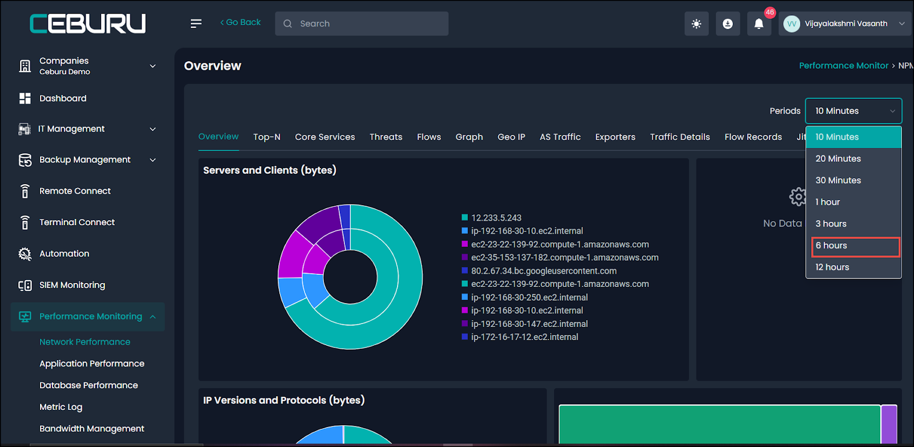The height and width of the screenshot is (447, 914).
Task: Click user name Vijayalakshmi Vasanth
Action: tap(846, 24)
